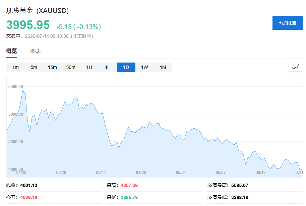Click the 03/17 date axis label

101,173
